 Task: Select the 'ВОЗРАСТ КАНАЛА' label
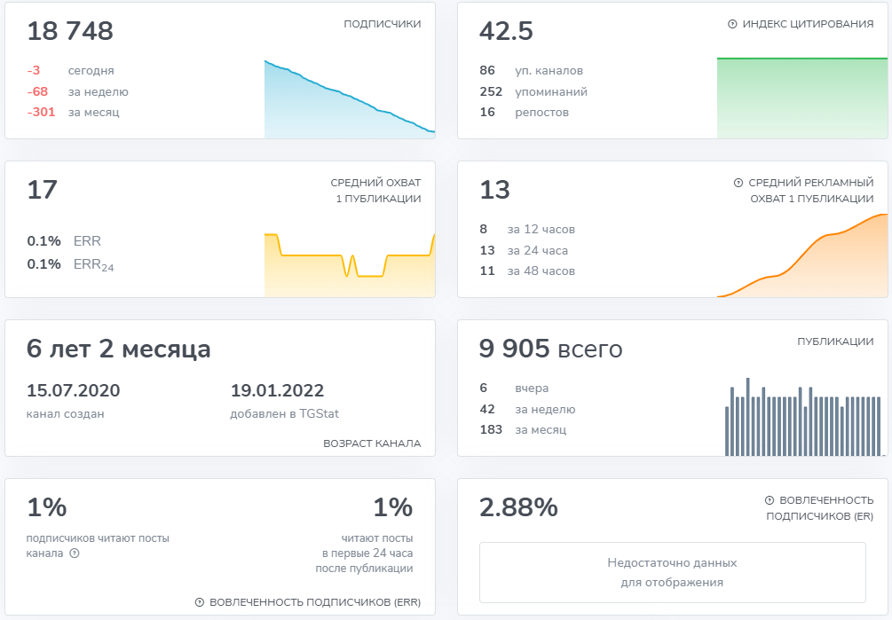[x=372, y=443]
